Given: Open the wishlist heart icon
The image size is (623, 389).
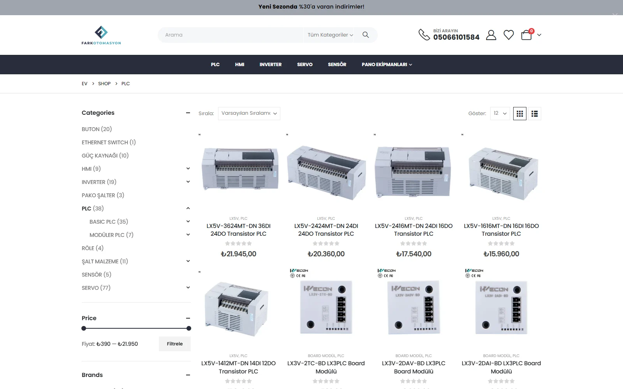Looking at the screenshot, I should point(509,35).
